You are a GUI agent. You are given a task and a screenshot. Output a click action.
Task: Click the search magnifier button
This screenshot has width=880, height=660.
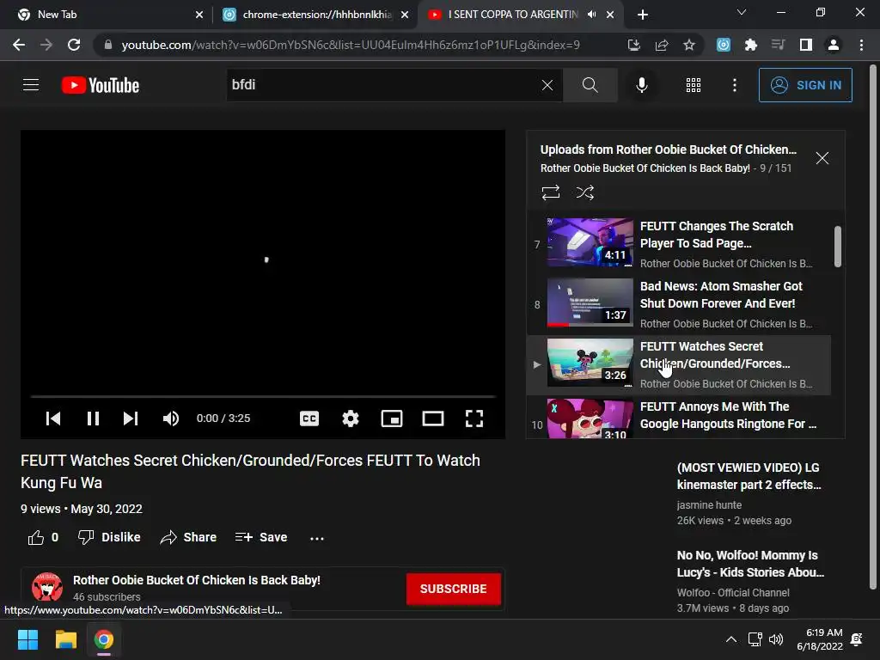[590, 85]
